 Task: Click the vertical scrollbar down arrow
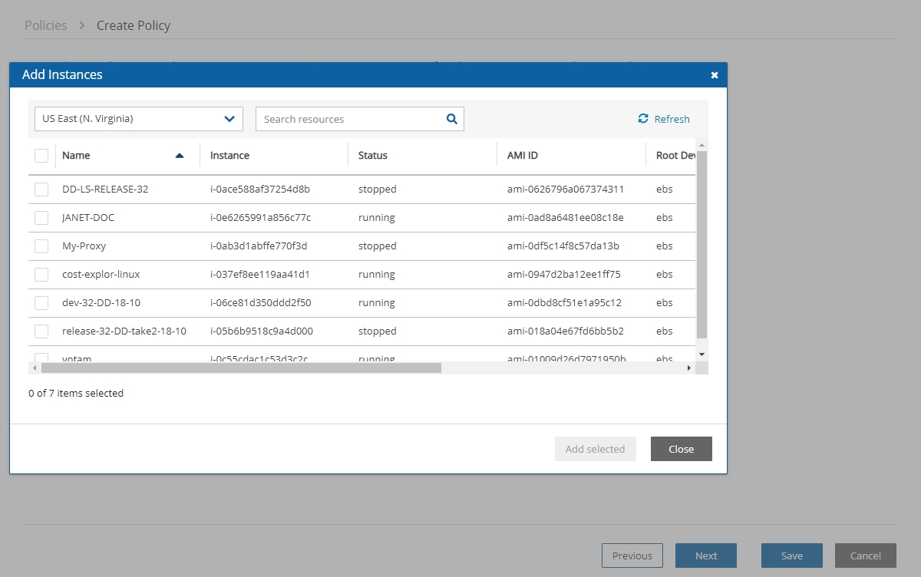(x=701, y=354)
